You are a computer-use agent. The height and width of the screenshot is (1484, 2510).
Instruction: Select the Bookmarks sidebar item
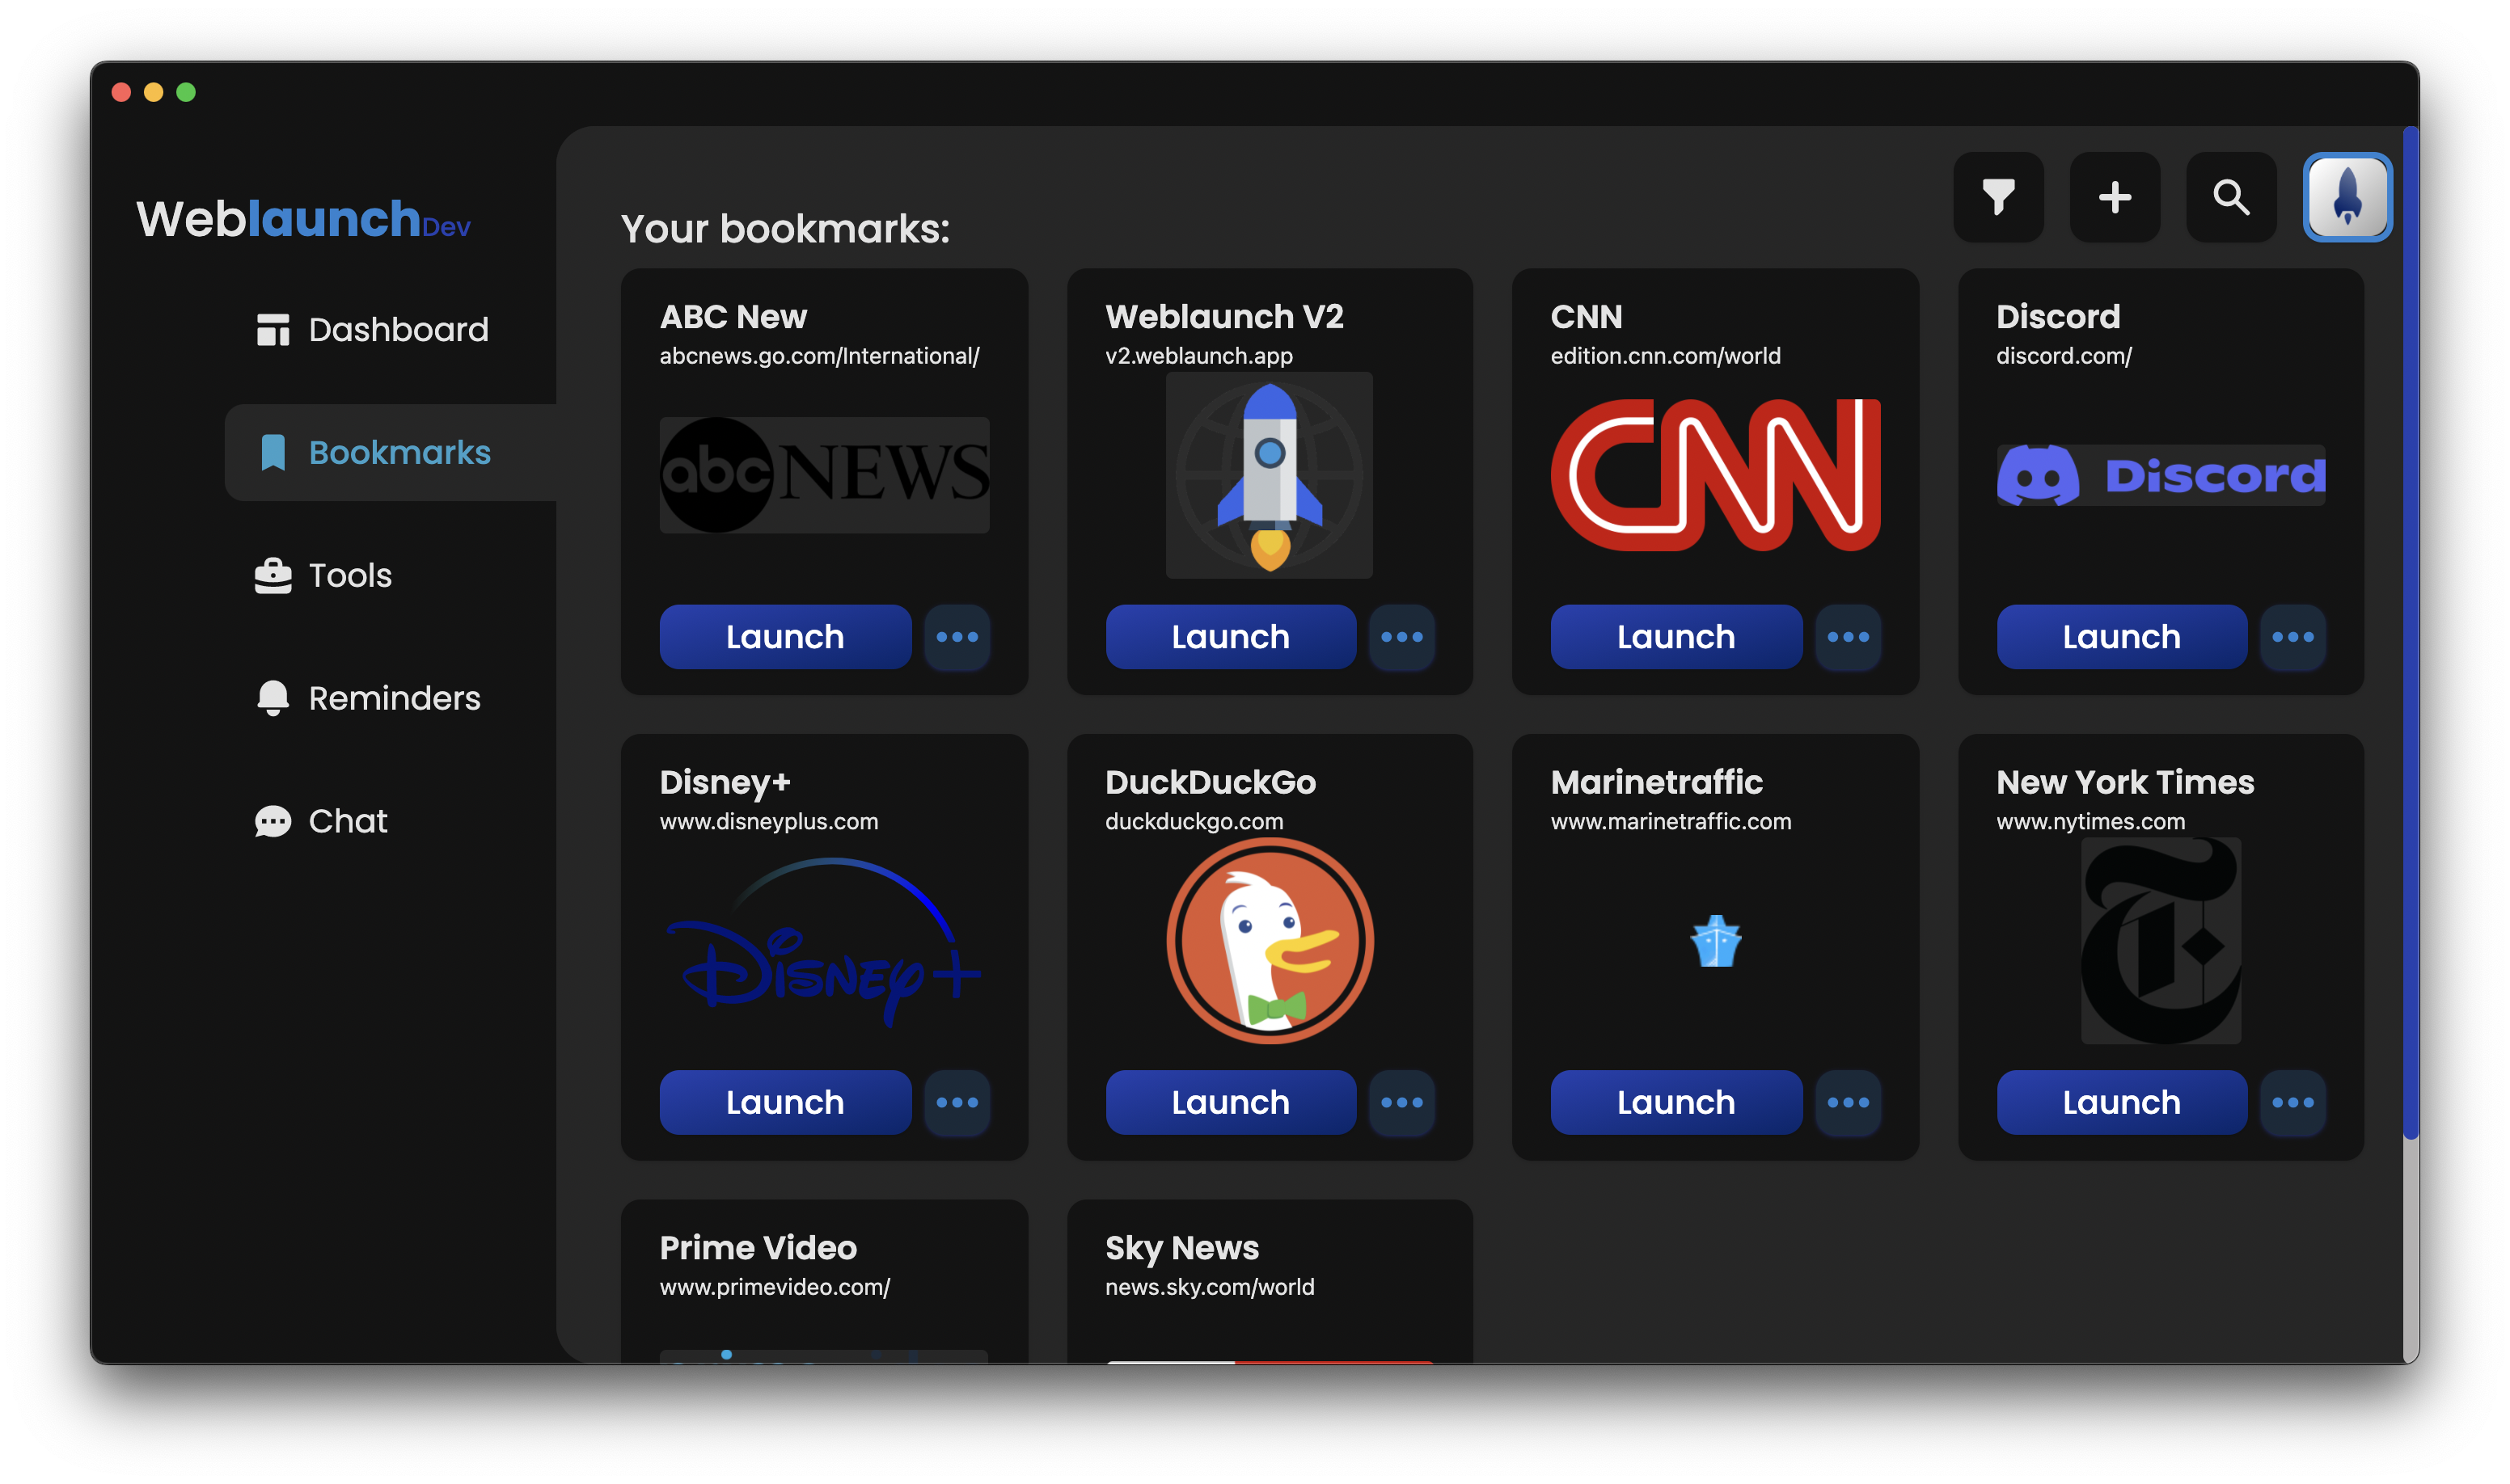click(x=391, y=453)
